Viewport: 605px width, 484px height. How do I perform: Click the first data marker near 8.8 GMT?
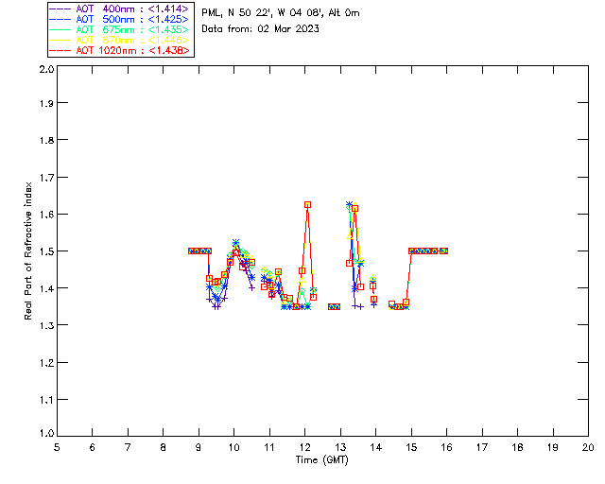[x=191, y=251]
